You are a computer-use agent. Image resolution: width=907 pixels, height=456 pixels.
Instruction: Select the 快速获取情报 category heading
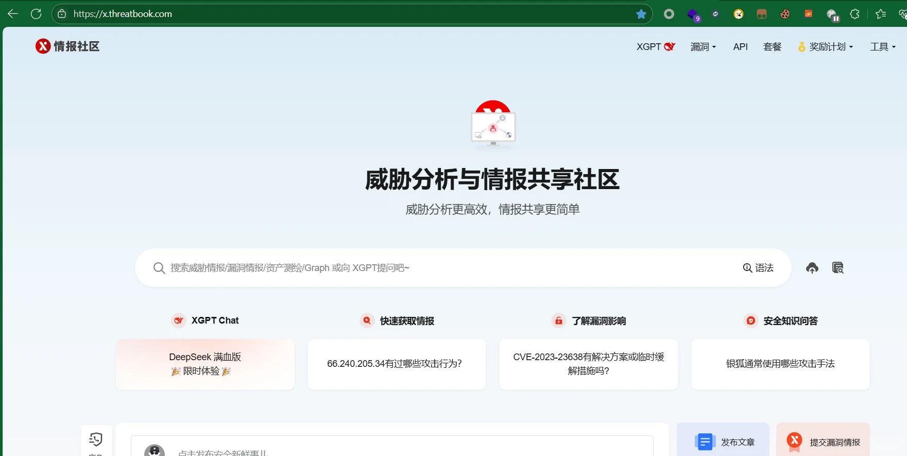(x=397, y=321)
